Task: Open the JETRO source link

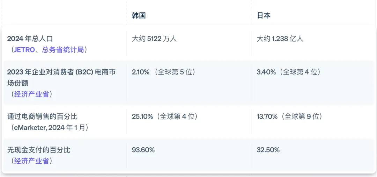Action: coord(24,50)
